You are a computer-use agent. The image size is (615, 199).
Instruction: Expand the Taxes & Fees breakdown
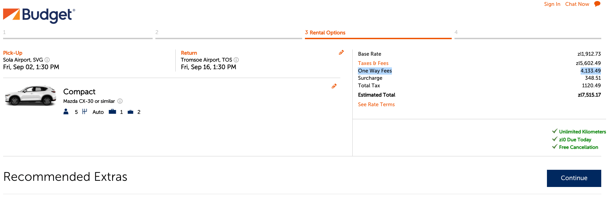pyautogui.click(x=373, y=63)
